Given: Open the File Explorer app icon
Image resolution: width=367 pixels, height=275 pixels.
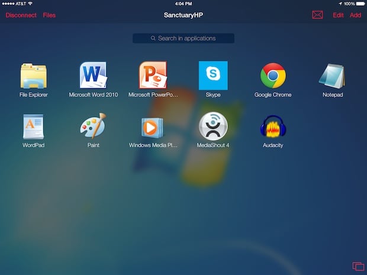Looking at the screenshot, I should [x=34, y=76].
